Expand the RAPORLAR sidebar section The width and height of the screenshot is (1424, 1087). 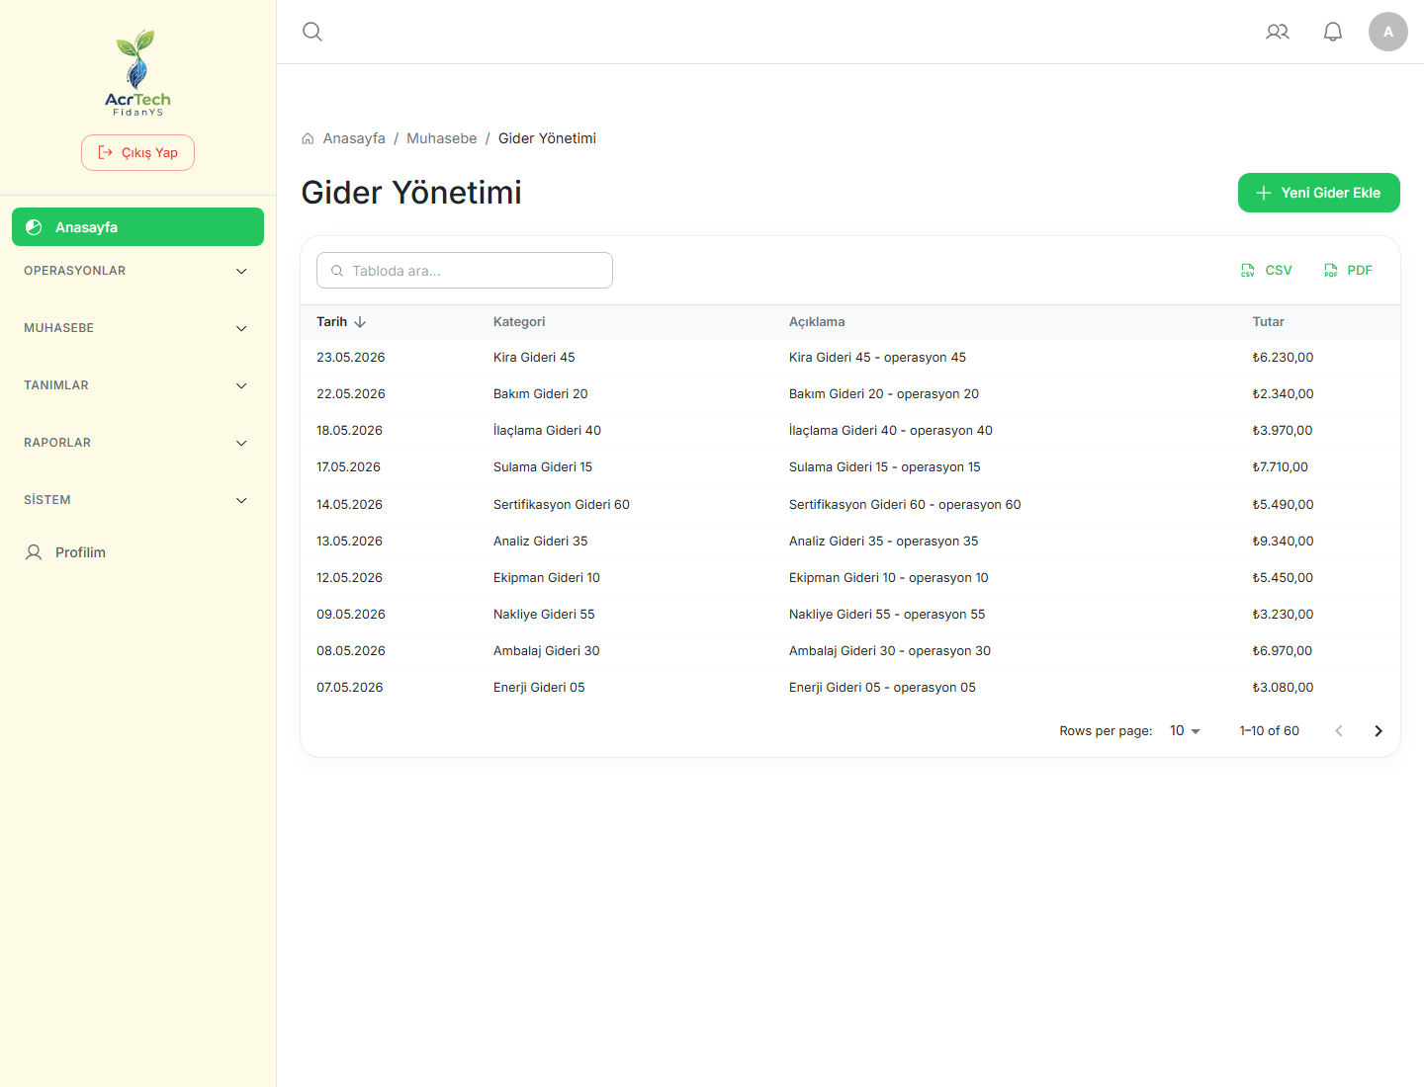click(x=137, y=443)
